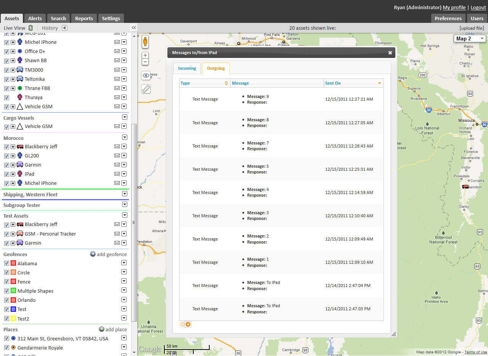Image resolution: width=488 pixels, height=356 pixels.
Task: Open envelope message icon for Teltonika
Action: pyautogui.click(x=117, y=79)
